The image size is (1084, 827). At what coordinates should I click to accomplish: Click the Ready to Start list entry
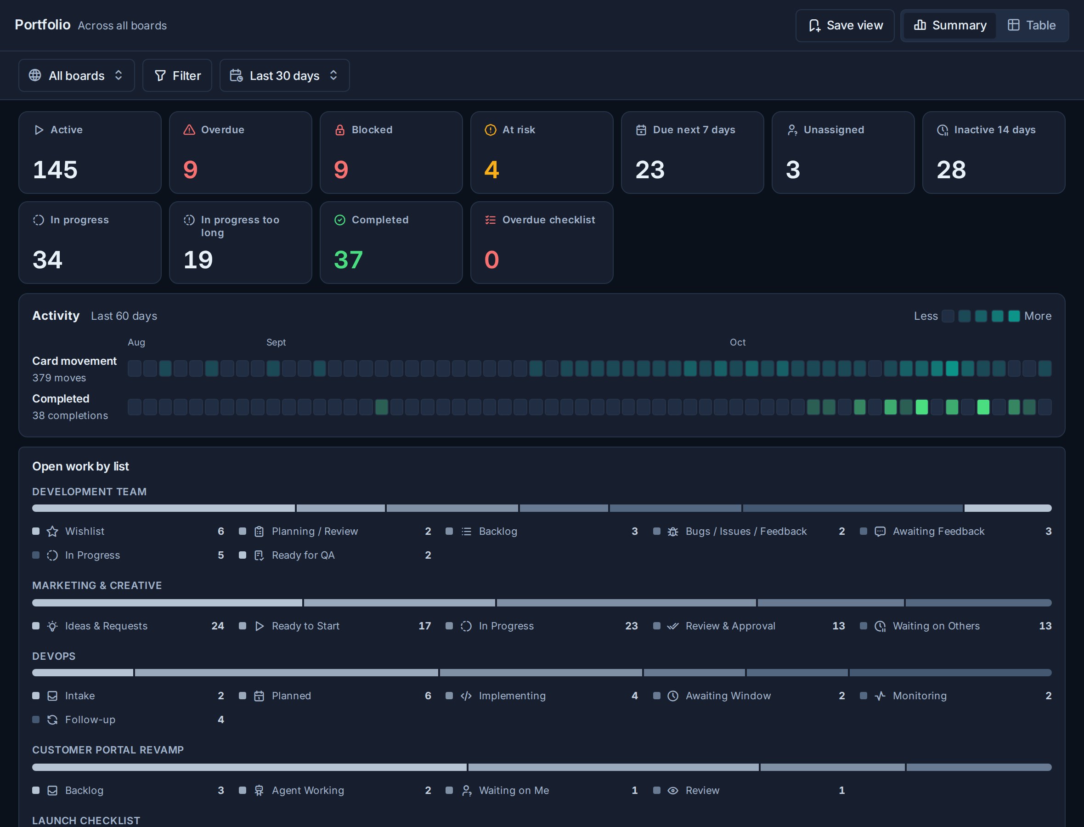[335, 626]
